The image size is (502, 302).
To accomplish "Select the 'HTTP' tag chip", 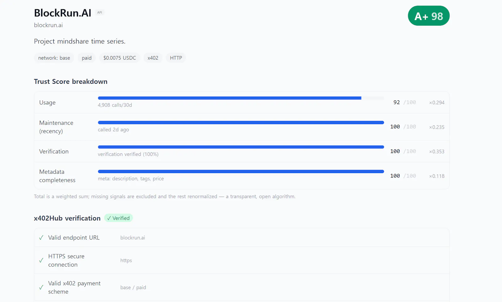I will coord(176,58).
